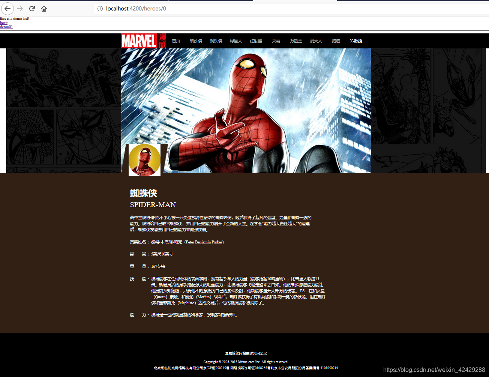Image resolution: width=489 pixels, height=377 pixels.
Task: Select 蜘蛛侠 in the navigation bar
Action: (196, 41)
